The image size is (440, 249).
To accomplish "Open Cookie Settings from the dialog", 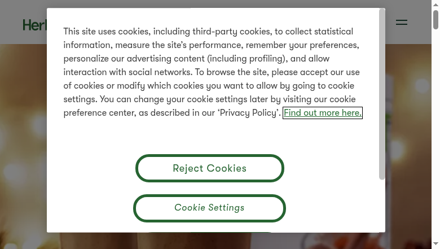I will tap(209, 208).
